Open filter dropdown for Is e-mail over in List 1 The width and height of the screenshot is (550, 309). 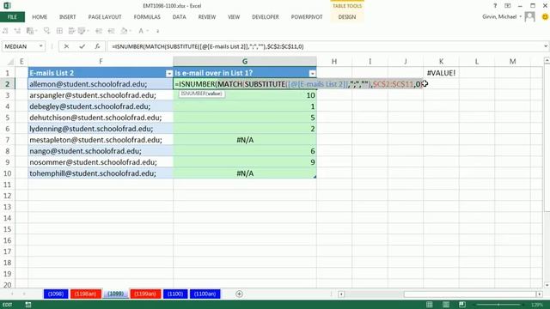312,73
